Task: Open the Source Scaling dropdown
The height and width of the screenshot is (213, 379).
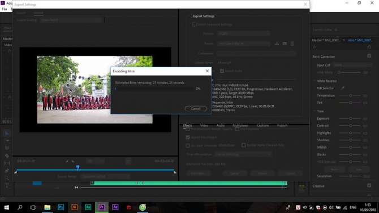Action: [x=71, y=20]
